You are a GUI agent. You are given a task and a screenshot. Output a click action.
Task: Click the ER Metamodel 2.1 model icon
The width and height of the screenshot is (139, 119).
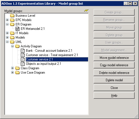click(x=17, y=29)
